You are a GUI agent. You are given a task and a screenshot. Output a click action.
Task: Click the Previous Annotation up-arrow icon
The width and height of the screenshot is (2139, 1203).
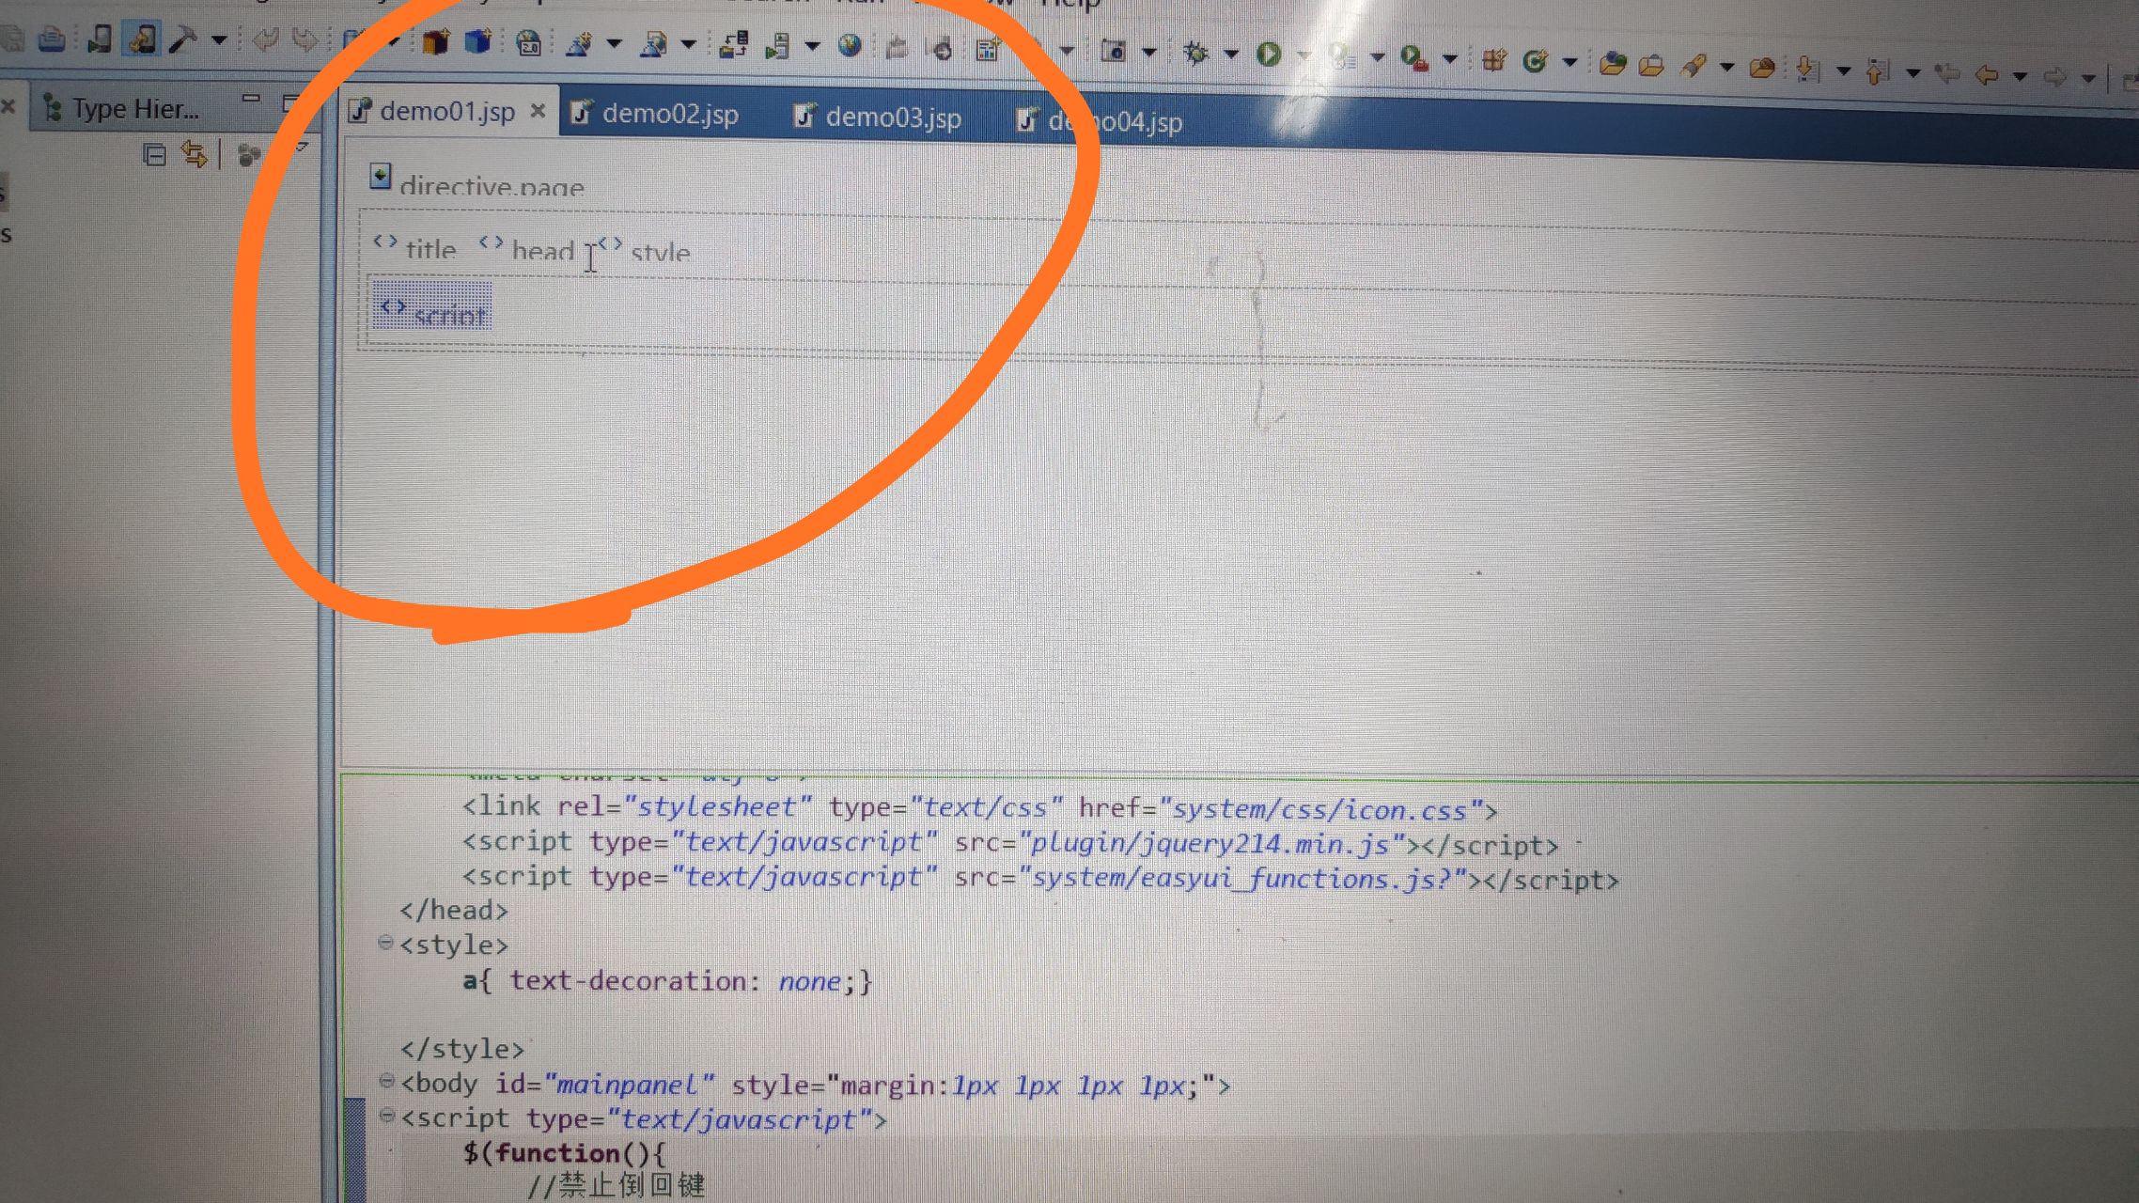pos(1877,70)
